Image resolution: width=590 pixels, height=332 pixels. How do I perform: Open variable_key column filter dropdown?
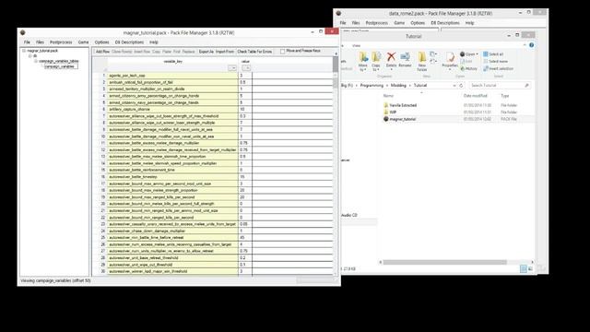[232, 68]
